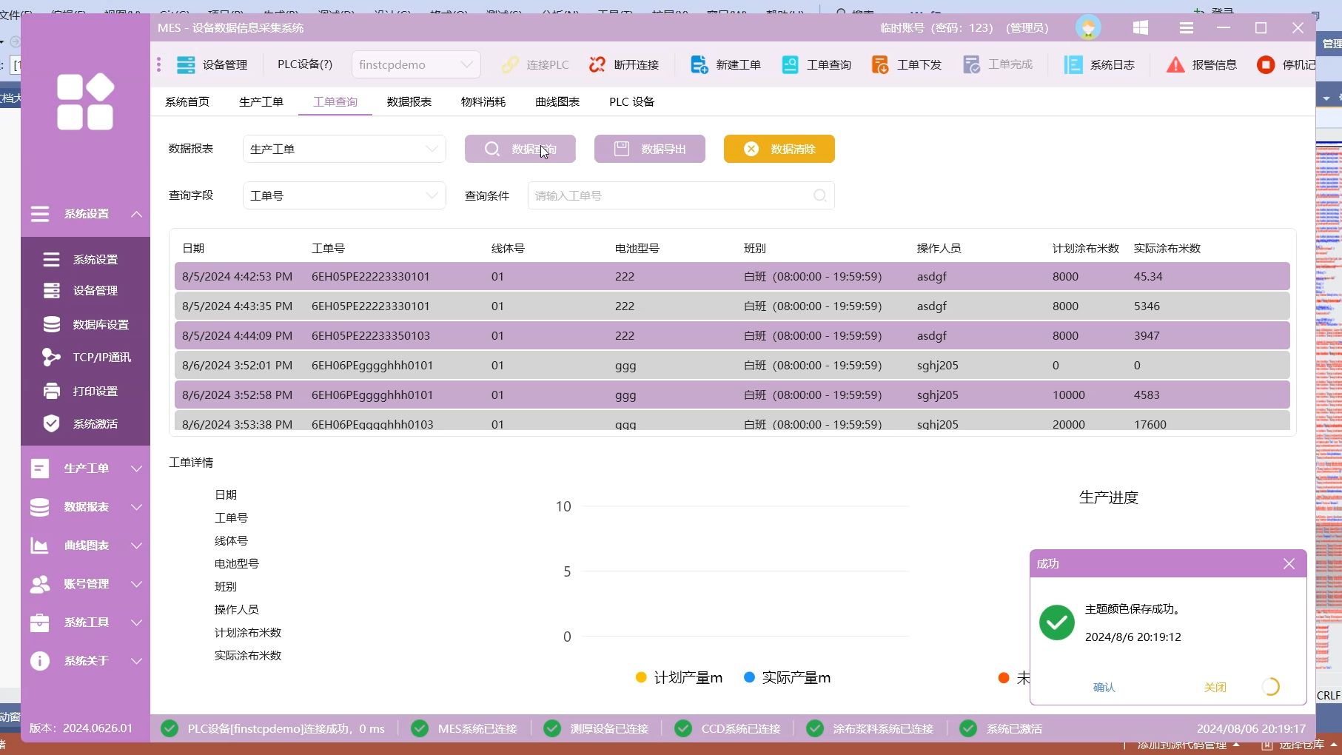Click the 查询条件 work order input field

tap(681, 195)
